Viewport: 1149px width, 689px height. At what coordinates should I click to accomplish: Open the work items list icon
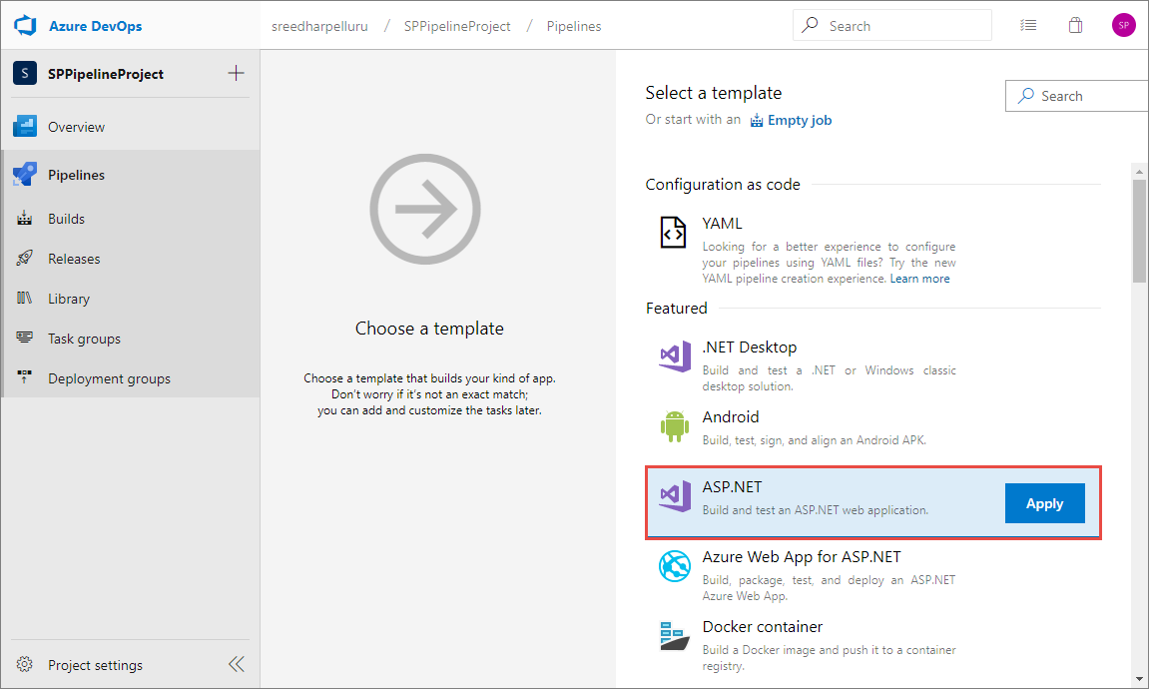pyautogui.click(x=1028, y=24)
